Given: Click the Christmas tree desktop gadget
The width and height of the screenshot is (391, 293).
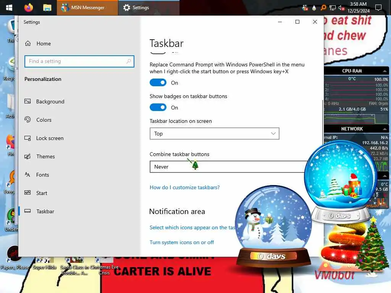Looking at the screenshot, I should (372, 247).
